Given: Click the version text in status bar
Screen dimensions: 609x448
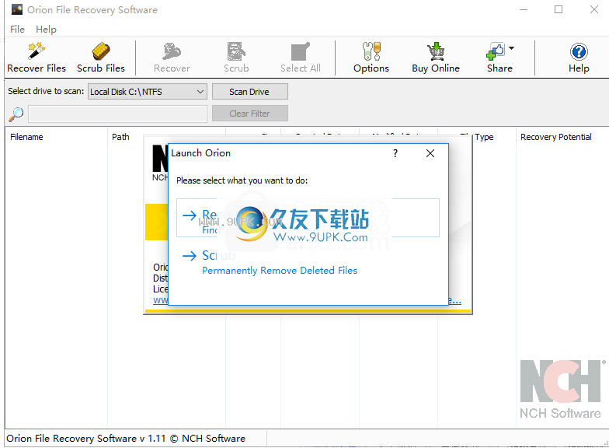Looking at the screenshot, I should point(126,439).
